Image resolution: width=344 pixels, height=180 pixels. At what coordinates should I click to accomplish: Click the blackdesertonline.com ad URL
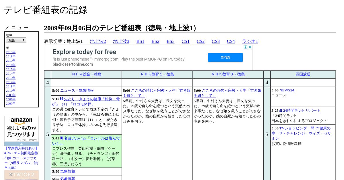click(73, 64)
